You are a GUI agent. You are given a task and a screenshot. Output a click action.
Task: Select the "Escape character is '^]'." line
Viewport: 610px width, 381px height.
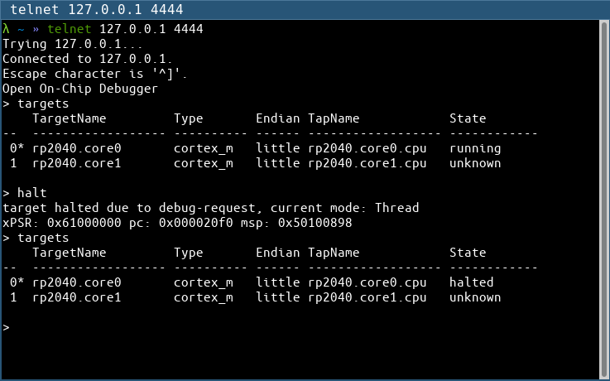tap(95, 74)
